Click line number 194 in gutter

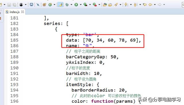click(14, 90)
